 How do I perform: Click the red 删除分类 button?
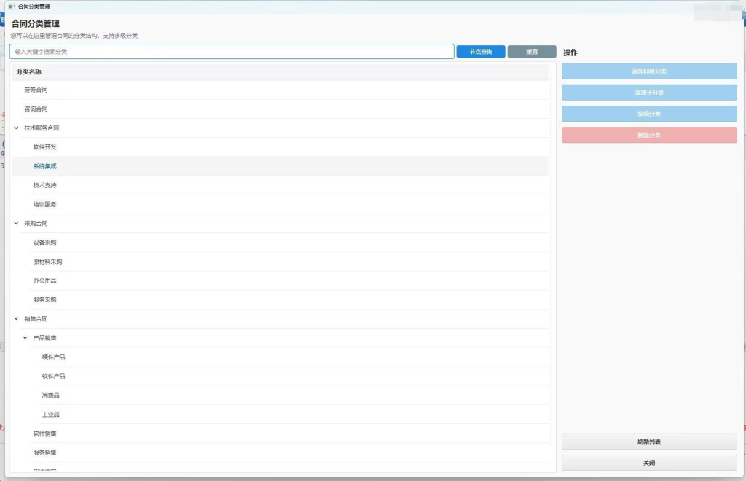(649, 135)
